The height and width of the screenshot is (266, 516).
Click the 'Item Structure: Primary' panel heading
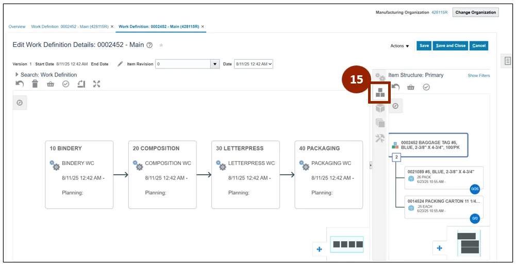[415, 75]
